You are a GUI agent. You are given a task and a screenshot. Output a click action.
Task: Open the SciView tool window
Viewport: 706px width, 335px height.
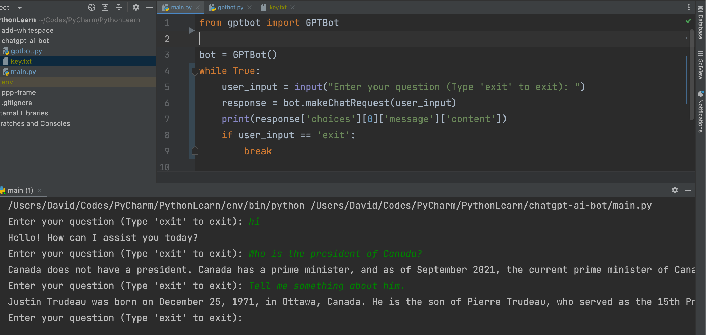[701, 65]
